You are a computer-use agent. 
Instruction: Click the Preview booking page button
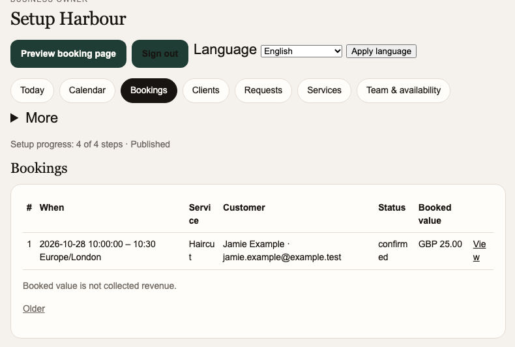pos(68,54)
